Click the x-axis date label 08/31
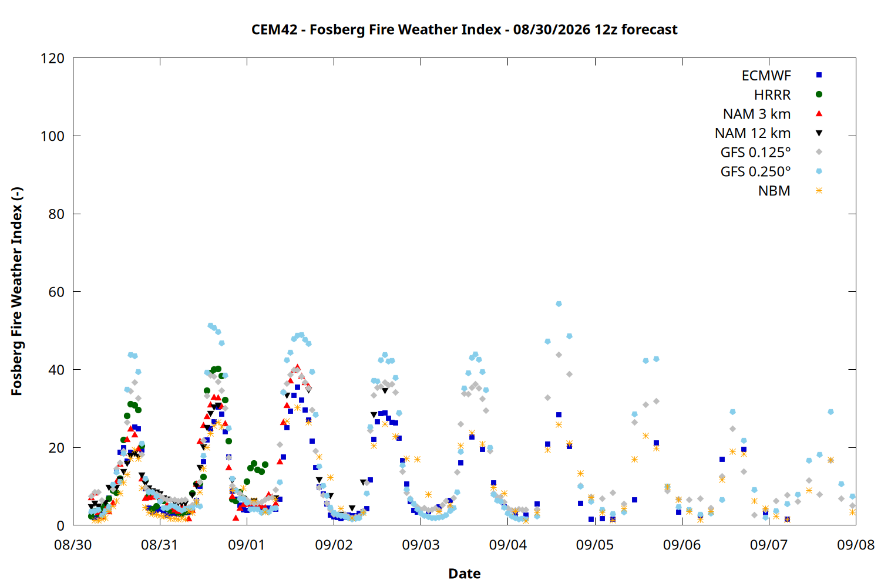This screenshot has height=587, width=881. [x=160, y=545]
